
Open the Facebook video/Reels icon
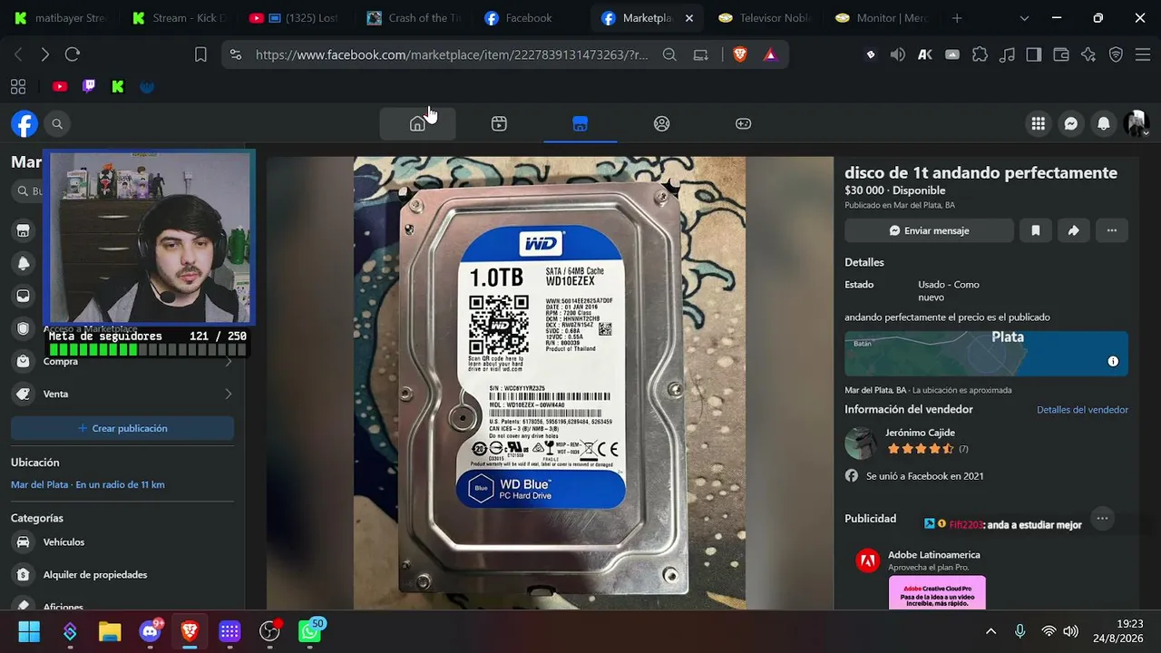click(x=499, y=123)
